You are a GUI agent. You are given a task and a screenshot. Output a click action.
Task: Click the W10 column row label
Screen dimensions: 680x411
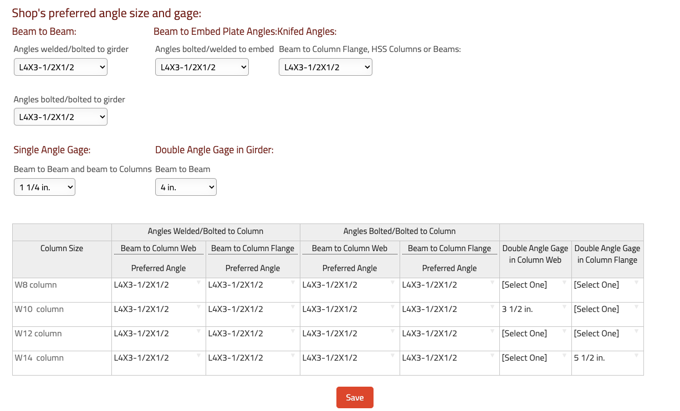tap(39, 309)
